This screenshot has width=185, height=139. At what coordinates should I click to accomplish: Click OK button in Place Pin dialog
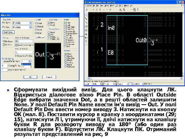click(30, 77)
